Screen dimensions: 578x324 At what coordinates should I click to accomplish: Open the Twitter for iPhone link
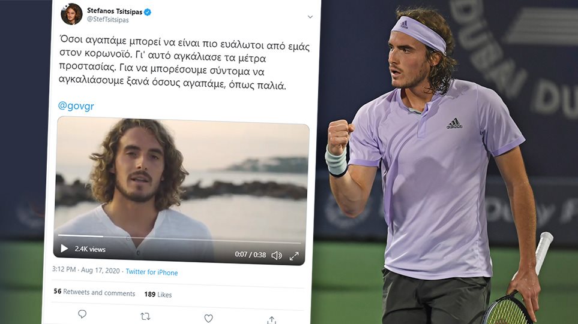click(151, 272)
